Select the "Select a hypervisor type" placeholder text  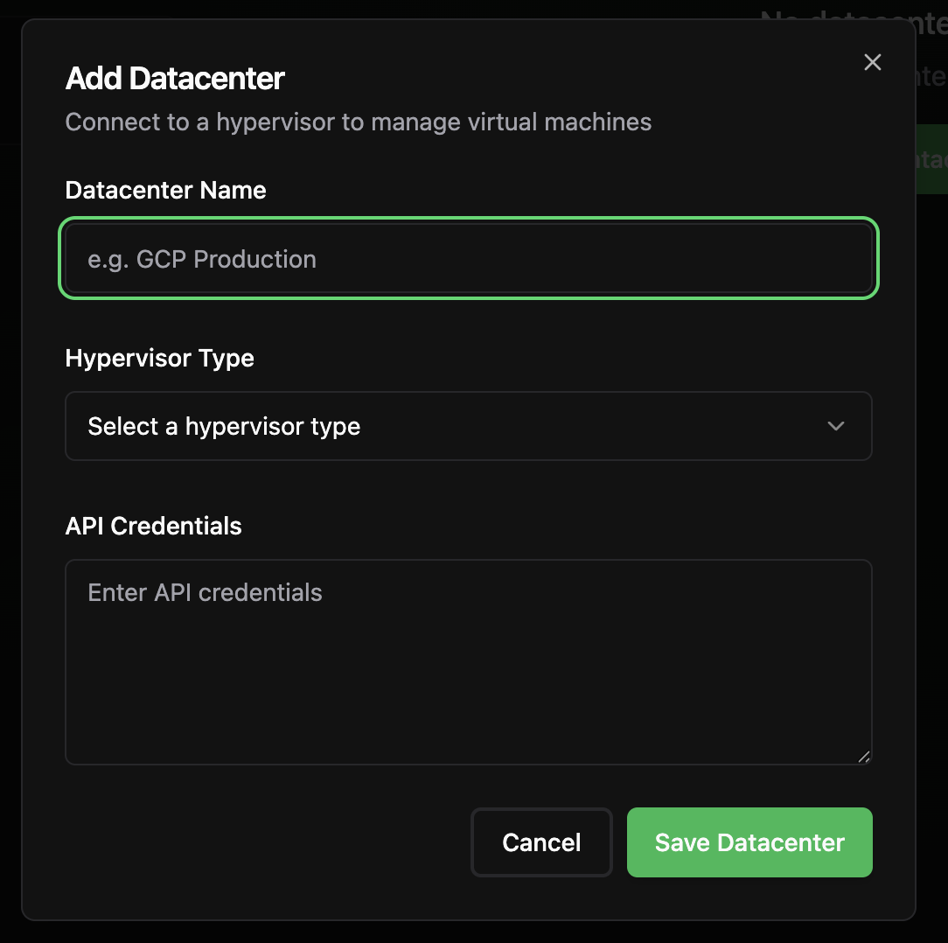coord(224,426)
